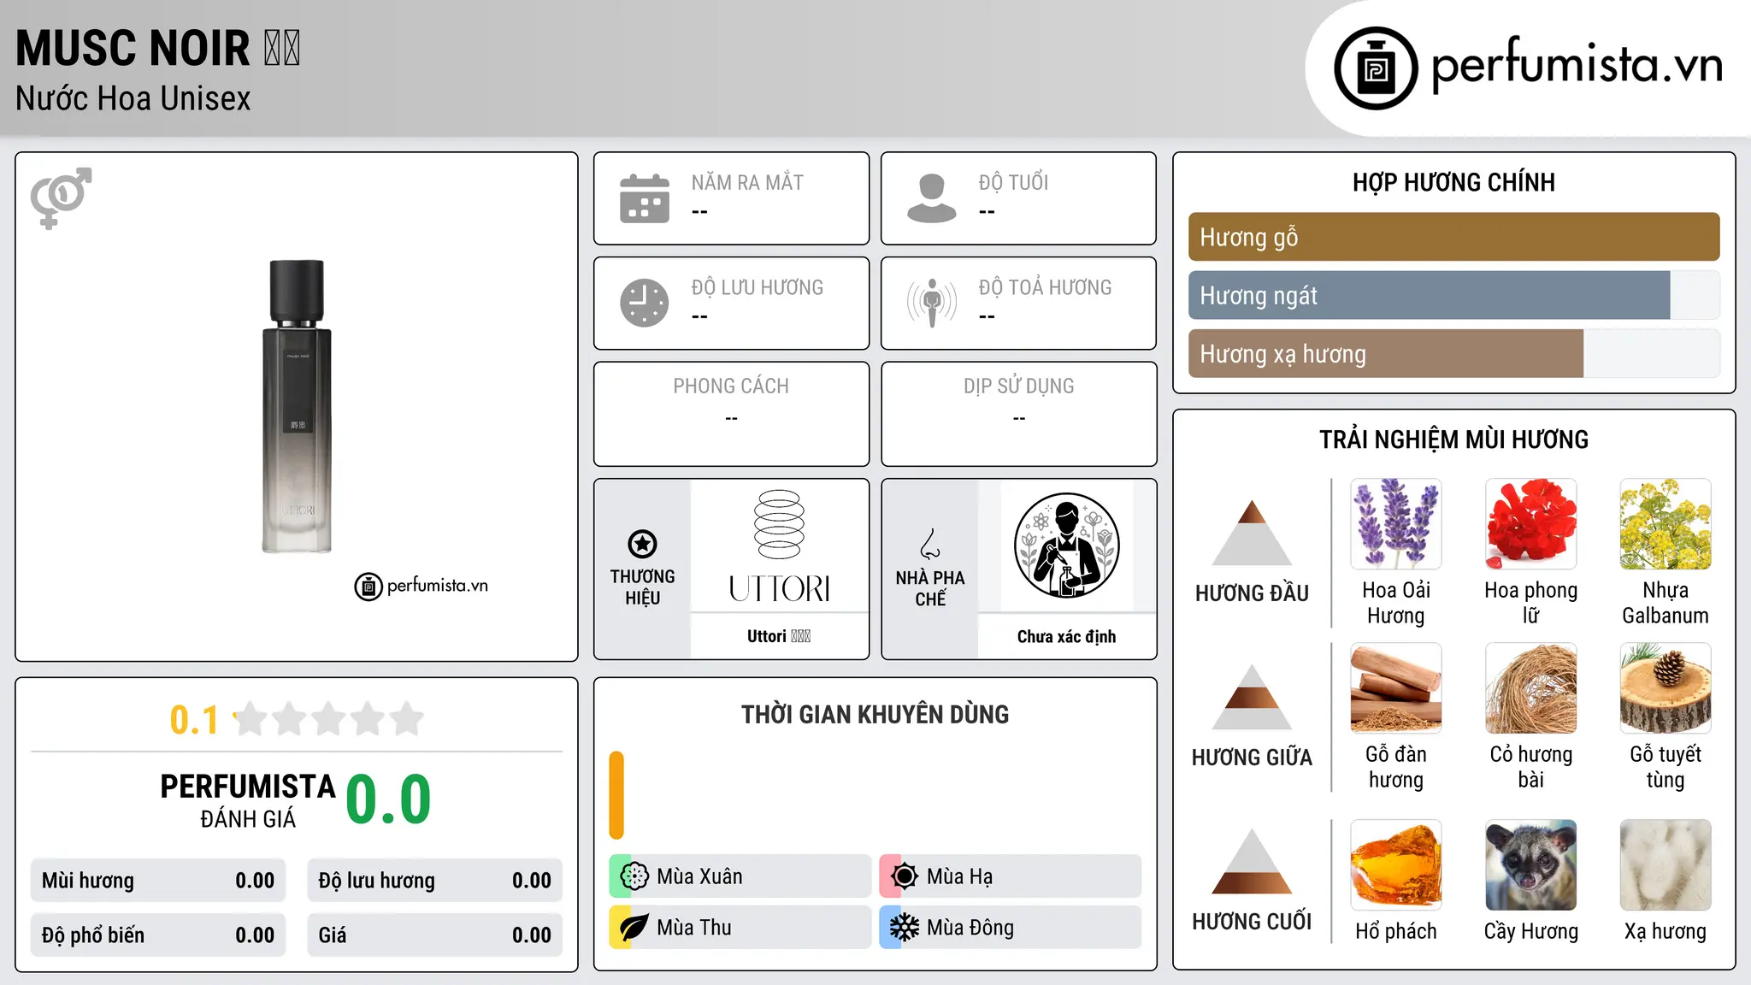The width and height of the screenshot is (1751, 985).
Task: Click the clock icon for Độ lưu hương
Action: pos(645,303)
